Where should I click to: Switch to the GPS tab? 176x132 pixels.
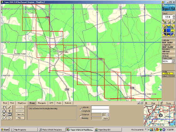tap(52, 103)
